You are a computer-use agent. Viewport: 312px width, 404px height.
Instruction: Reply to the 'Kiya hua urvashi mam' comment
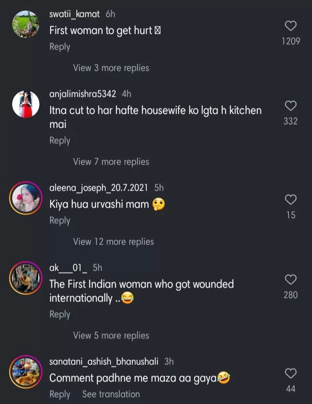[x=60, y=221]
